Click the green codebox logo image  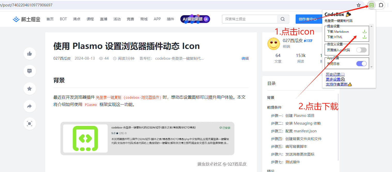(85, 138)
